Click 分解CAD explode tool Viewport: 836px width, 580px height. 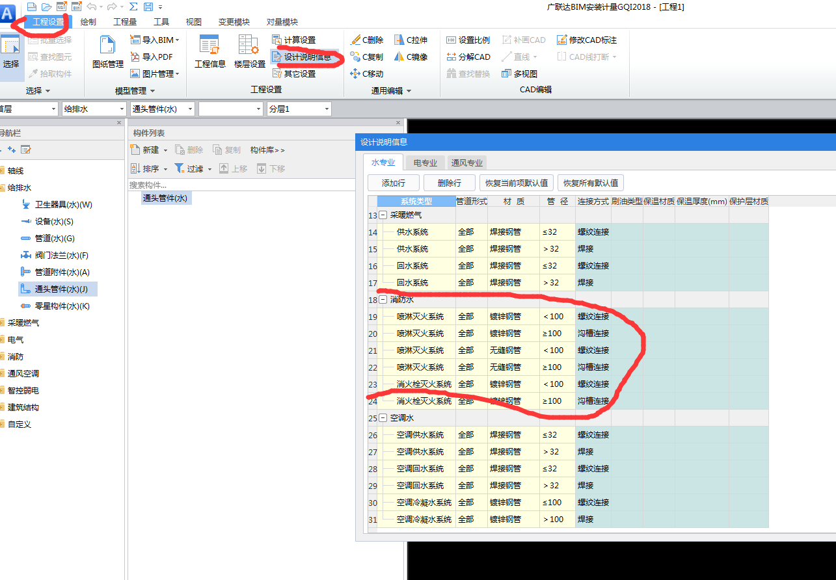pos(468,57)
